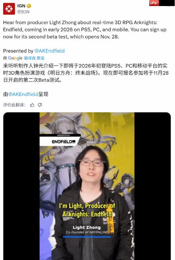Open the IGN display name
This screenshot has width=175, height=260.
(x=21, y=6)
